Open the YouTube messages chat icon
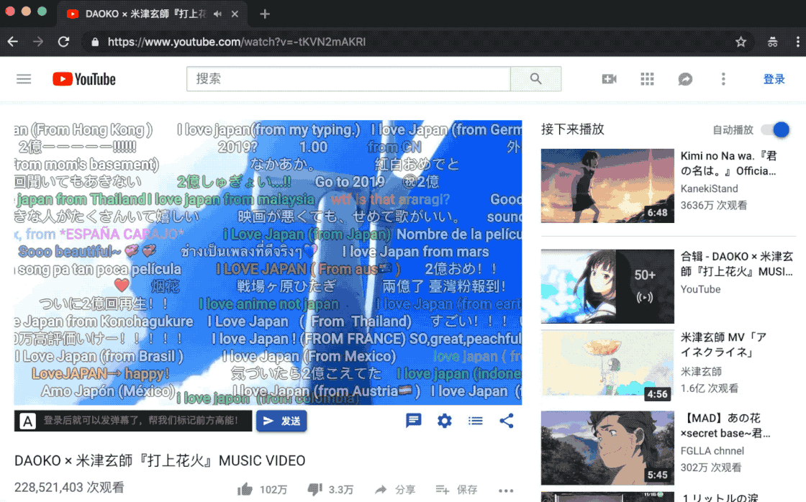The width and height of the screenshot is (806, 502). [x=685, y=78]
